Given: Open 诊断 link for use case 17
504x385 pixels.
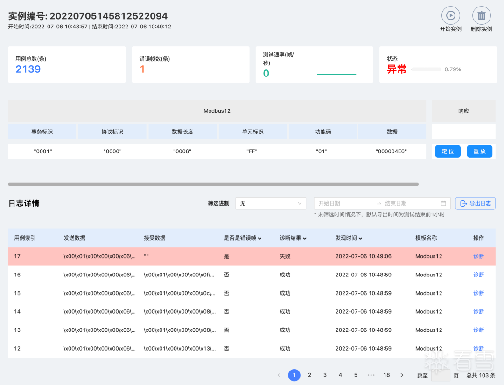Looking at the screenshot, I should [478, 256].
